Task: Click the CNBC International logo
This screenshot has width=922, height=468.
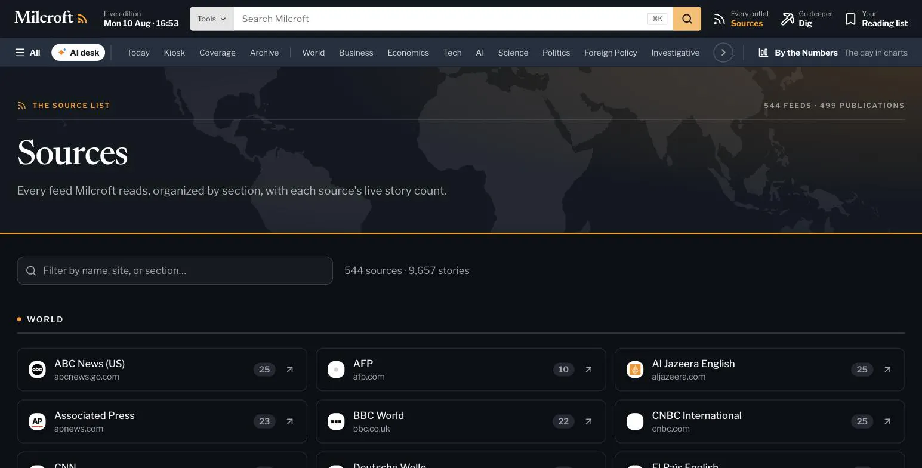Action: (635, 421)
